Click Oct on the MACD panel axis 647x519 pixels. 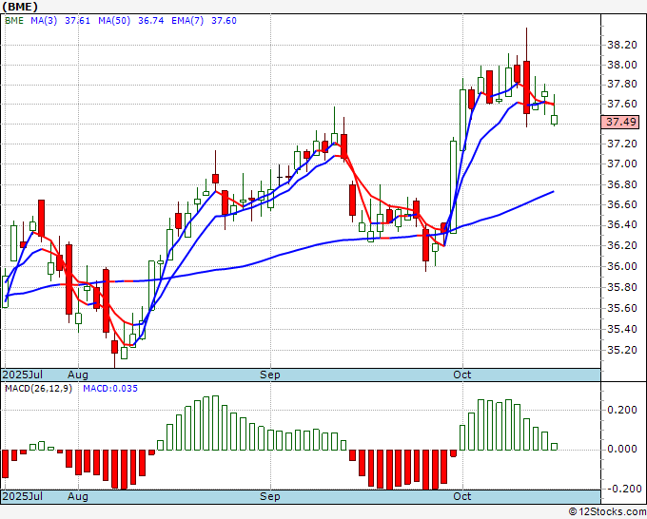[462, 496]
